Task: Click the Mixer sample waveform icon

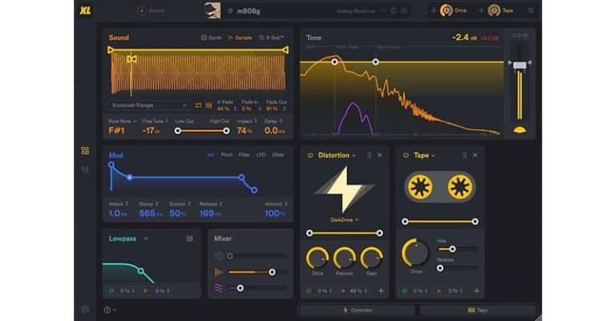Action: 218,272
